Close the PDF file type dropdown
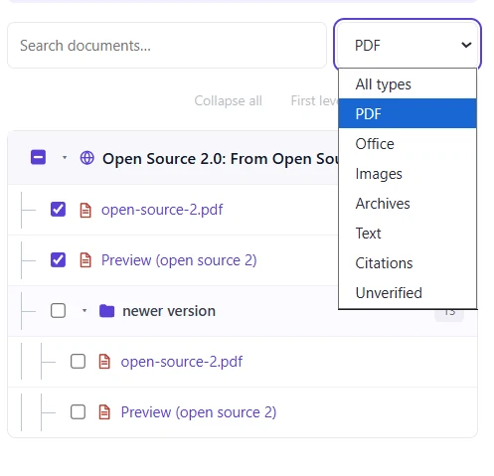Image resolution: width=494 pixels, height=476 pixels. click(408, 45)
